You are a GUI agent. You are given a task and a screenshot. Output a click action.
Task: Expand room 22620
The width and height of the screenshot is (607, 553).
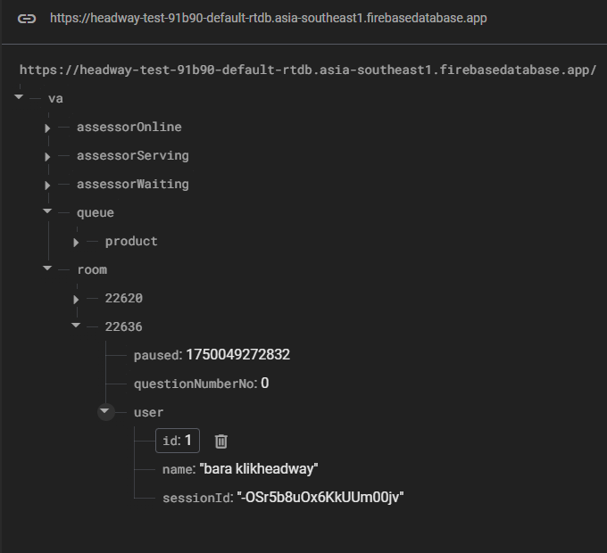76,299
